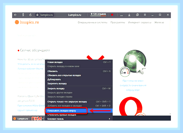
Task: Select Закрыть другие вкладки entry
Action: (x=79, y=93)
